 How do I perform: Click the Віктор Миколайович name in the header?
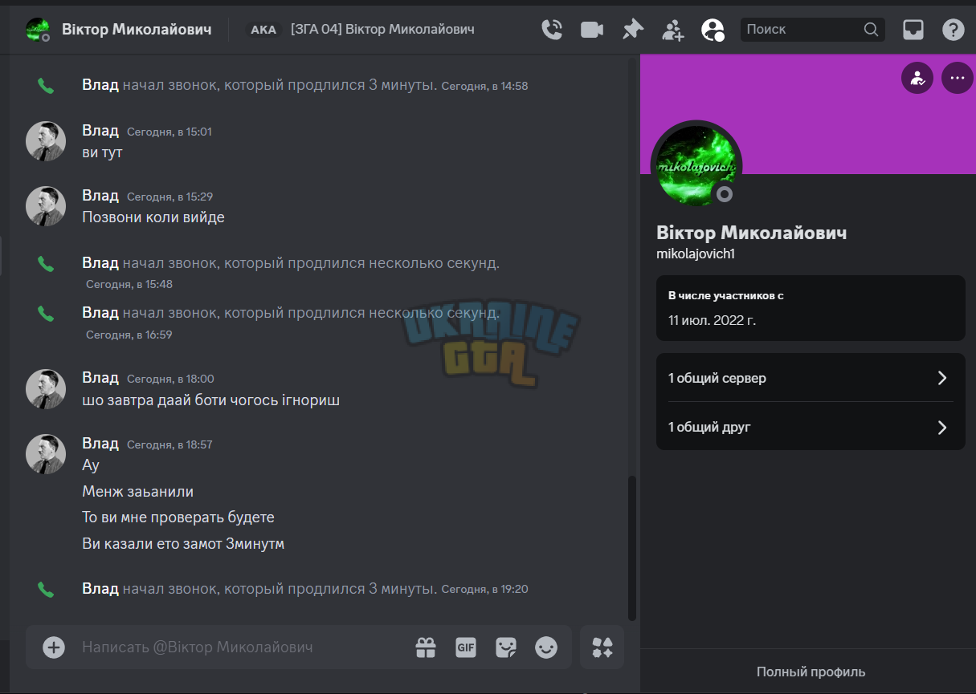(137, 30)
